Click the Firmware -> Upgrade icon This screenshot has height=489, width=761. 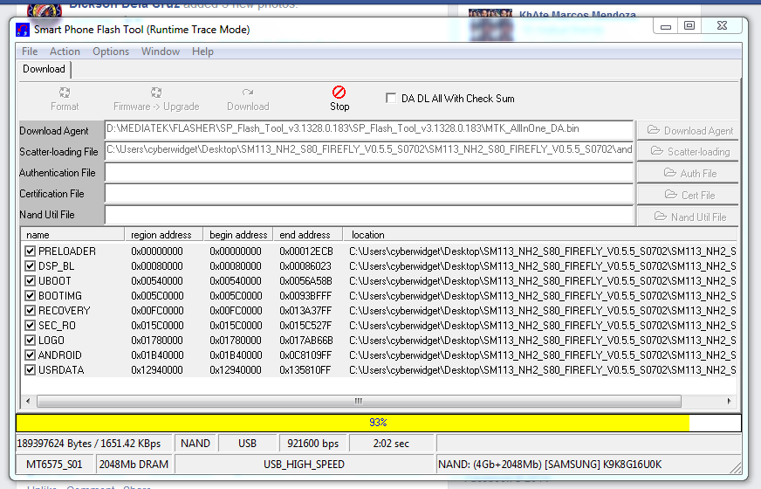pos(156,92)
